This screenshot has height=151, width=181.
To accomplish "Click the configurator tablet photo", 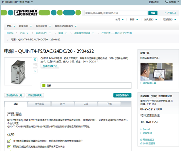I will pos(156,71).
